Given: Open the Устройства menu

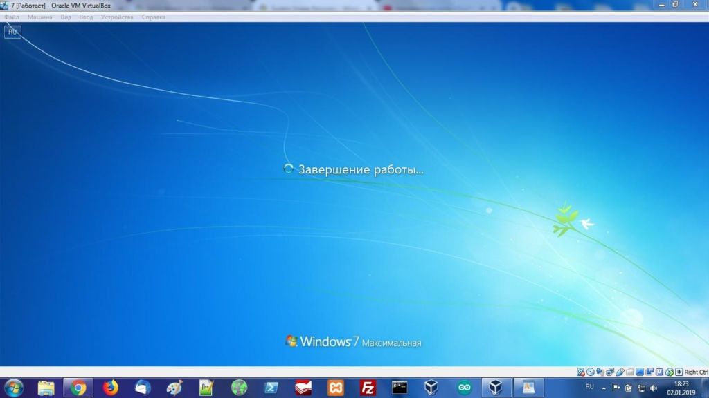Looking at the screenshot, I should point(117,17).
